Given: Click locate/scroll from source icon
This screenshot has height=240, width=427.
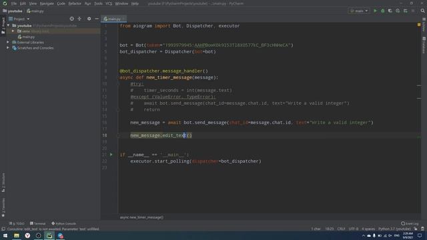Looking at the screenshot, I should [x=71, y=19].
